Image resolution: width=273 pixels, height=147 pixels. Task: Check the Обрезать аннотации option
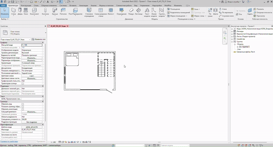(23, 109)
